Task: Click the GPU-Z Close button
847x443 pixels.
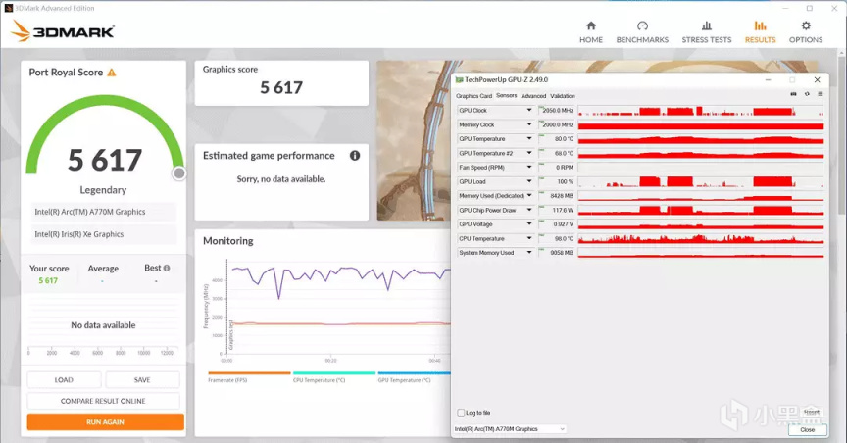Action: click(807, 430)
